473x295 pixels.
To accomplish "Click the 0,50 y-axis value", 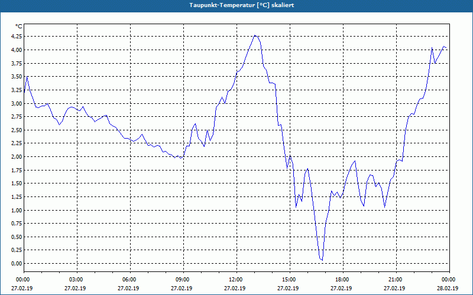I will point(17,237).
